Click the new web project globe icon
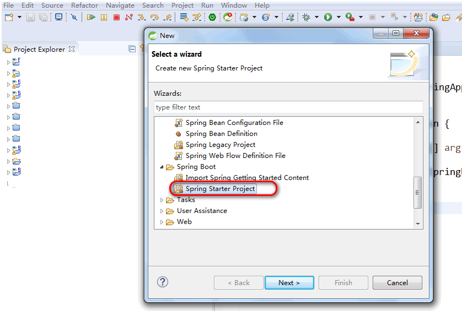 point(244,18)
